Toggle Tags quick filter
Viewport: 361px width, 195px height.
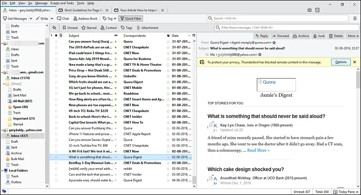[x=127, y=27]
